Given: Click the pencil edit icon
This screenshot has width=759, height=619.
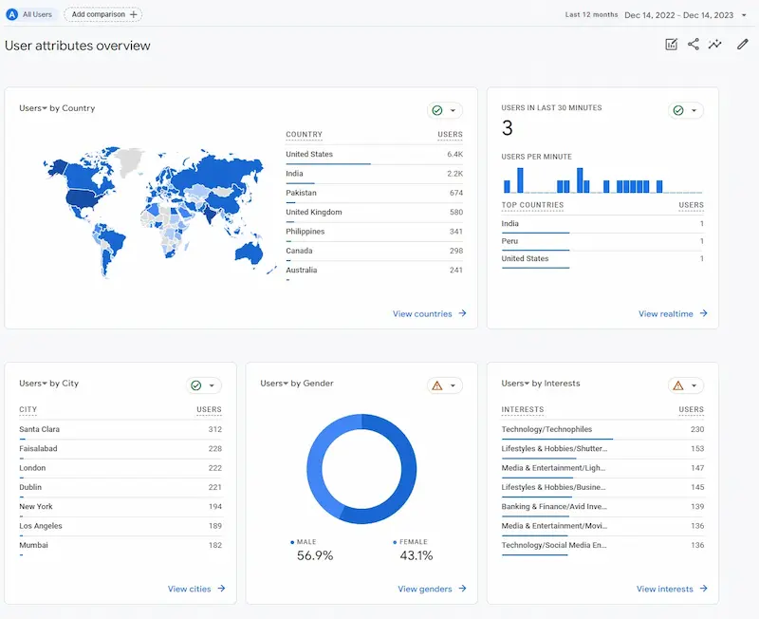Looking at the screenshot, I should pos(743,45).
